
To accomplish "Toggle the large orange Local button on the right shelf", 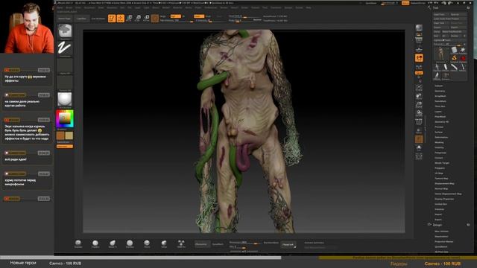I will 419,58.
